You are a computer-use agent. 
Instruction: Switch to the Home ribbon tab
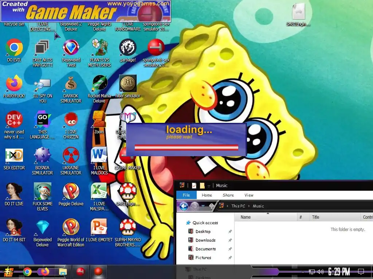[207, 195]
